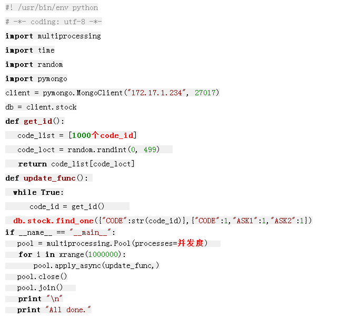Click the "while True:" statement

38,192
